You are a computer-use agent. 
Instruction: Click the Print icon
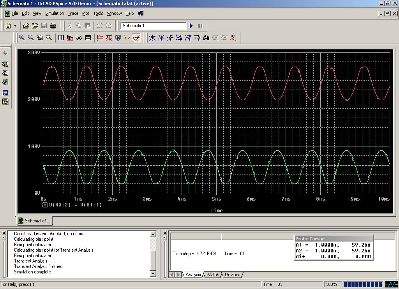pos(53,26)
